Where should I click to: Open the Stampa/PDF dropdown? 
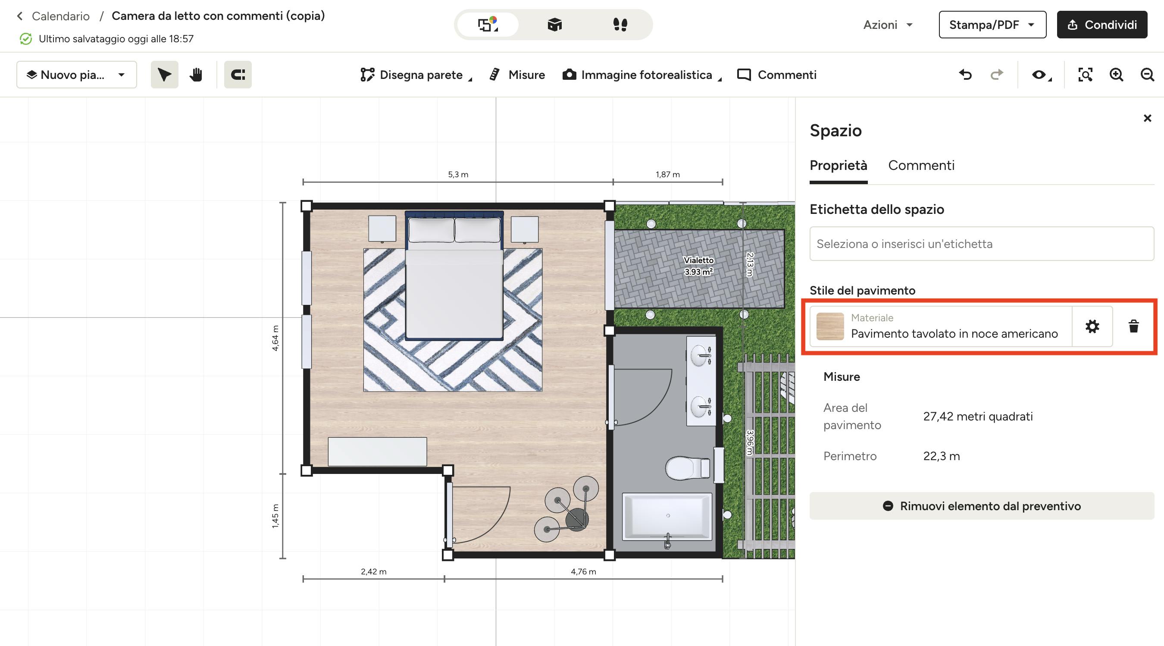coord(992,25)
